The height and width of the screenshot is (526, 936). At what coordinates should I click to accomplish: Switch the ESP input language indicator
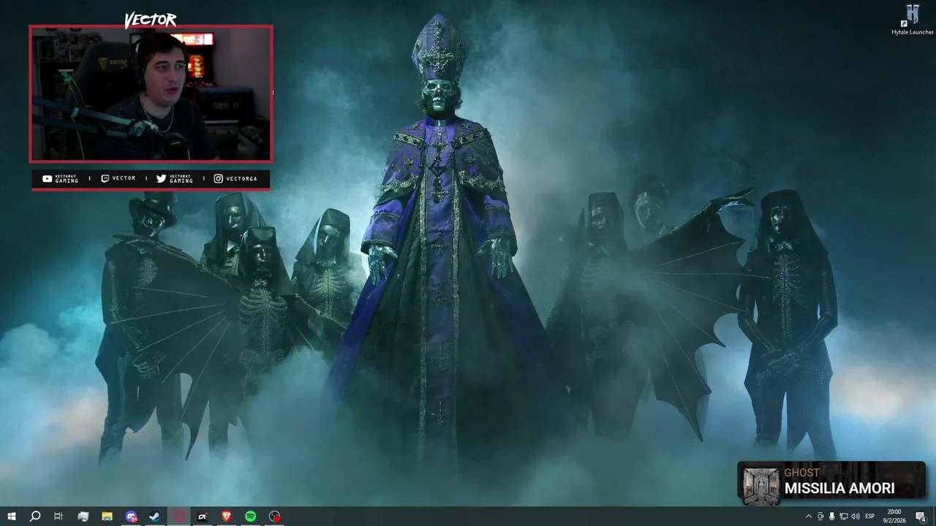(x=870, y=517)
